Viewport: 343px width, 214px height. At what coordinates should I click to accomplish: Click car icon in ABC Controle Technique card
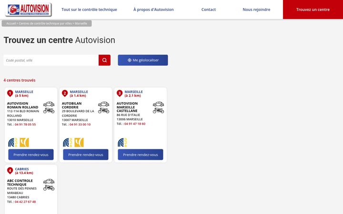click(x=49, y=181)
